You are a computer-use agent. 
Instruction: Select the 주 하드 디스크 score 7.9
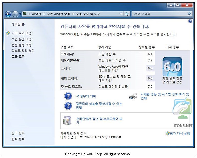(150, 87)
